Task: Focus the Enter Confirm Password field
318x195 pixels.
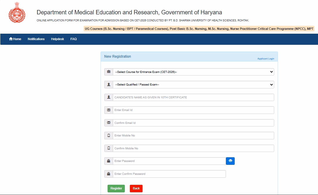Action: click(x=169, y=174)
